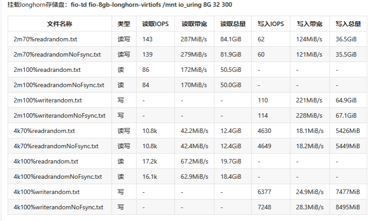The width and height of the screenshot is (374, 221).
Task: Click read bandwidth 67.2MiB/s
Action: (194, 161)
